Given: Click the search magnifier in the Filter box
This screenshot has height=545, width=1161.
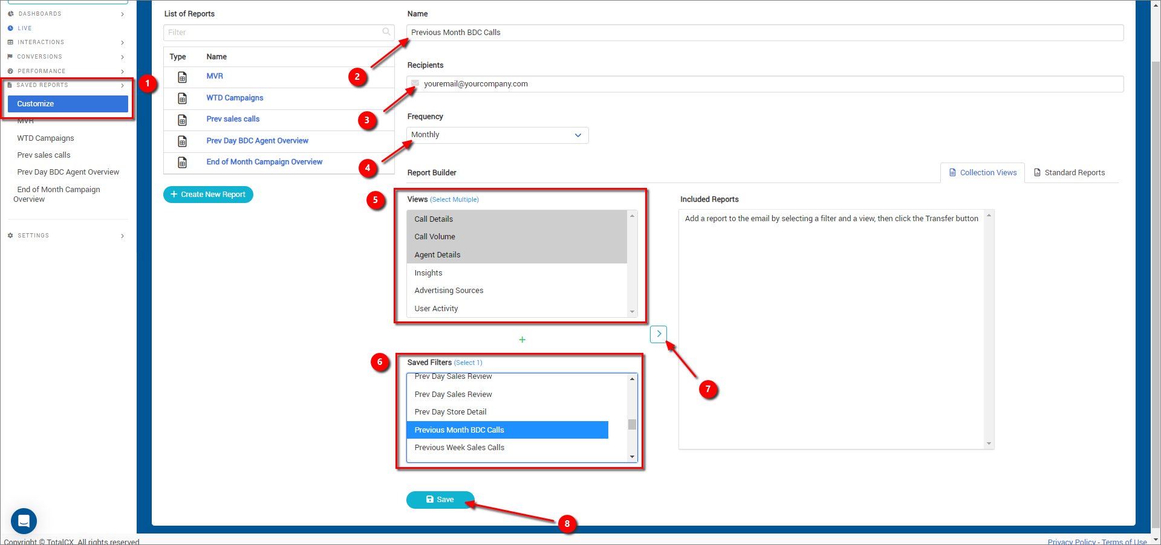Looking at the screenshot, I should tap(386, 32).
